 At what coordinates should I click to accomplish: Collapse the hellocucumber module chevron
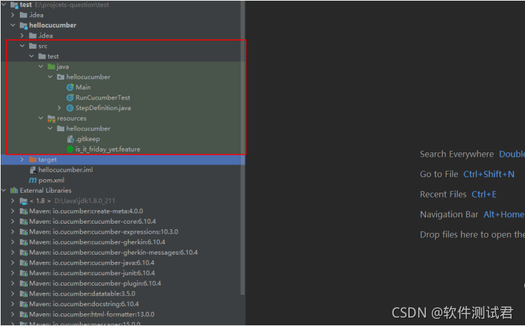[13, 25]
